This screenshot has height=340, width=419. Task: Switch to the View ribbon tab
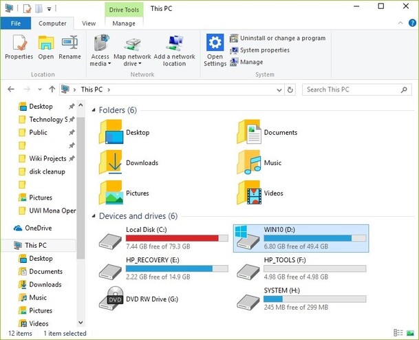(x=89, y=23)
